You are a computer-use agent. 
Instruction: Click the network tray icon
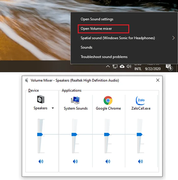(115, 66)
